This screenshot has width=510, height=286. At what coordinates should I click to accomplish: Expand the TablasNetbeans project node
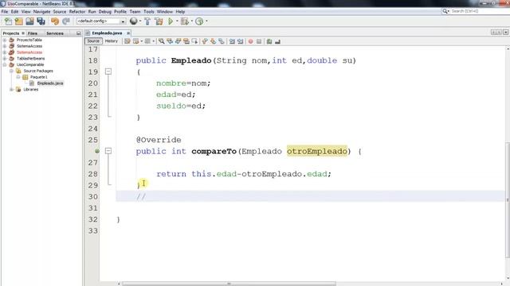coord(5,58)
